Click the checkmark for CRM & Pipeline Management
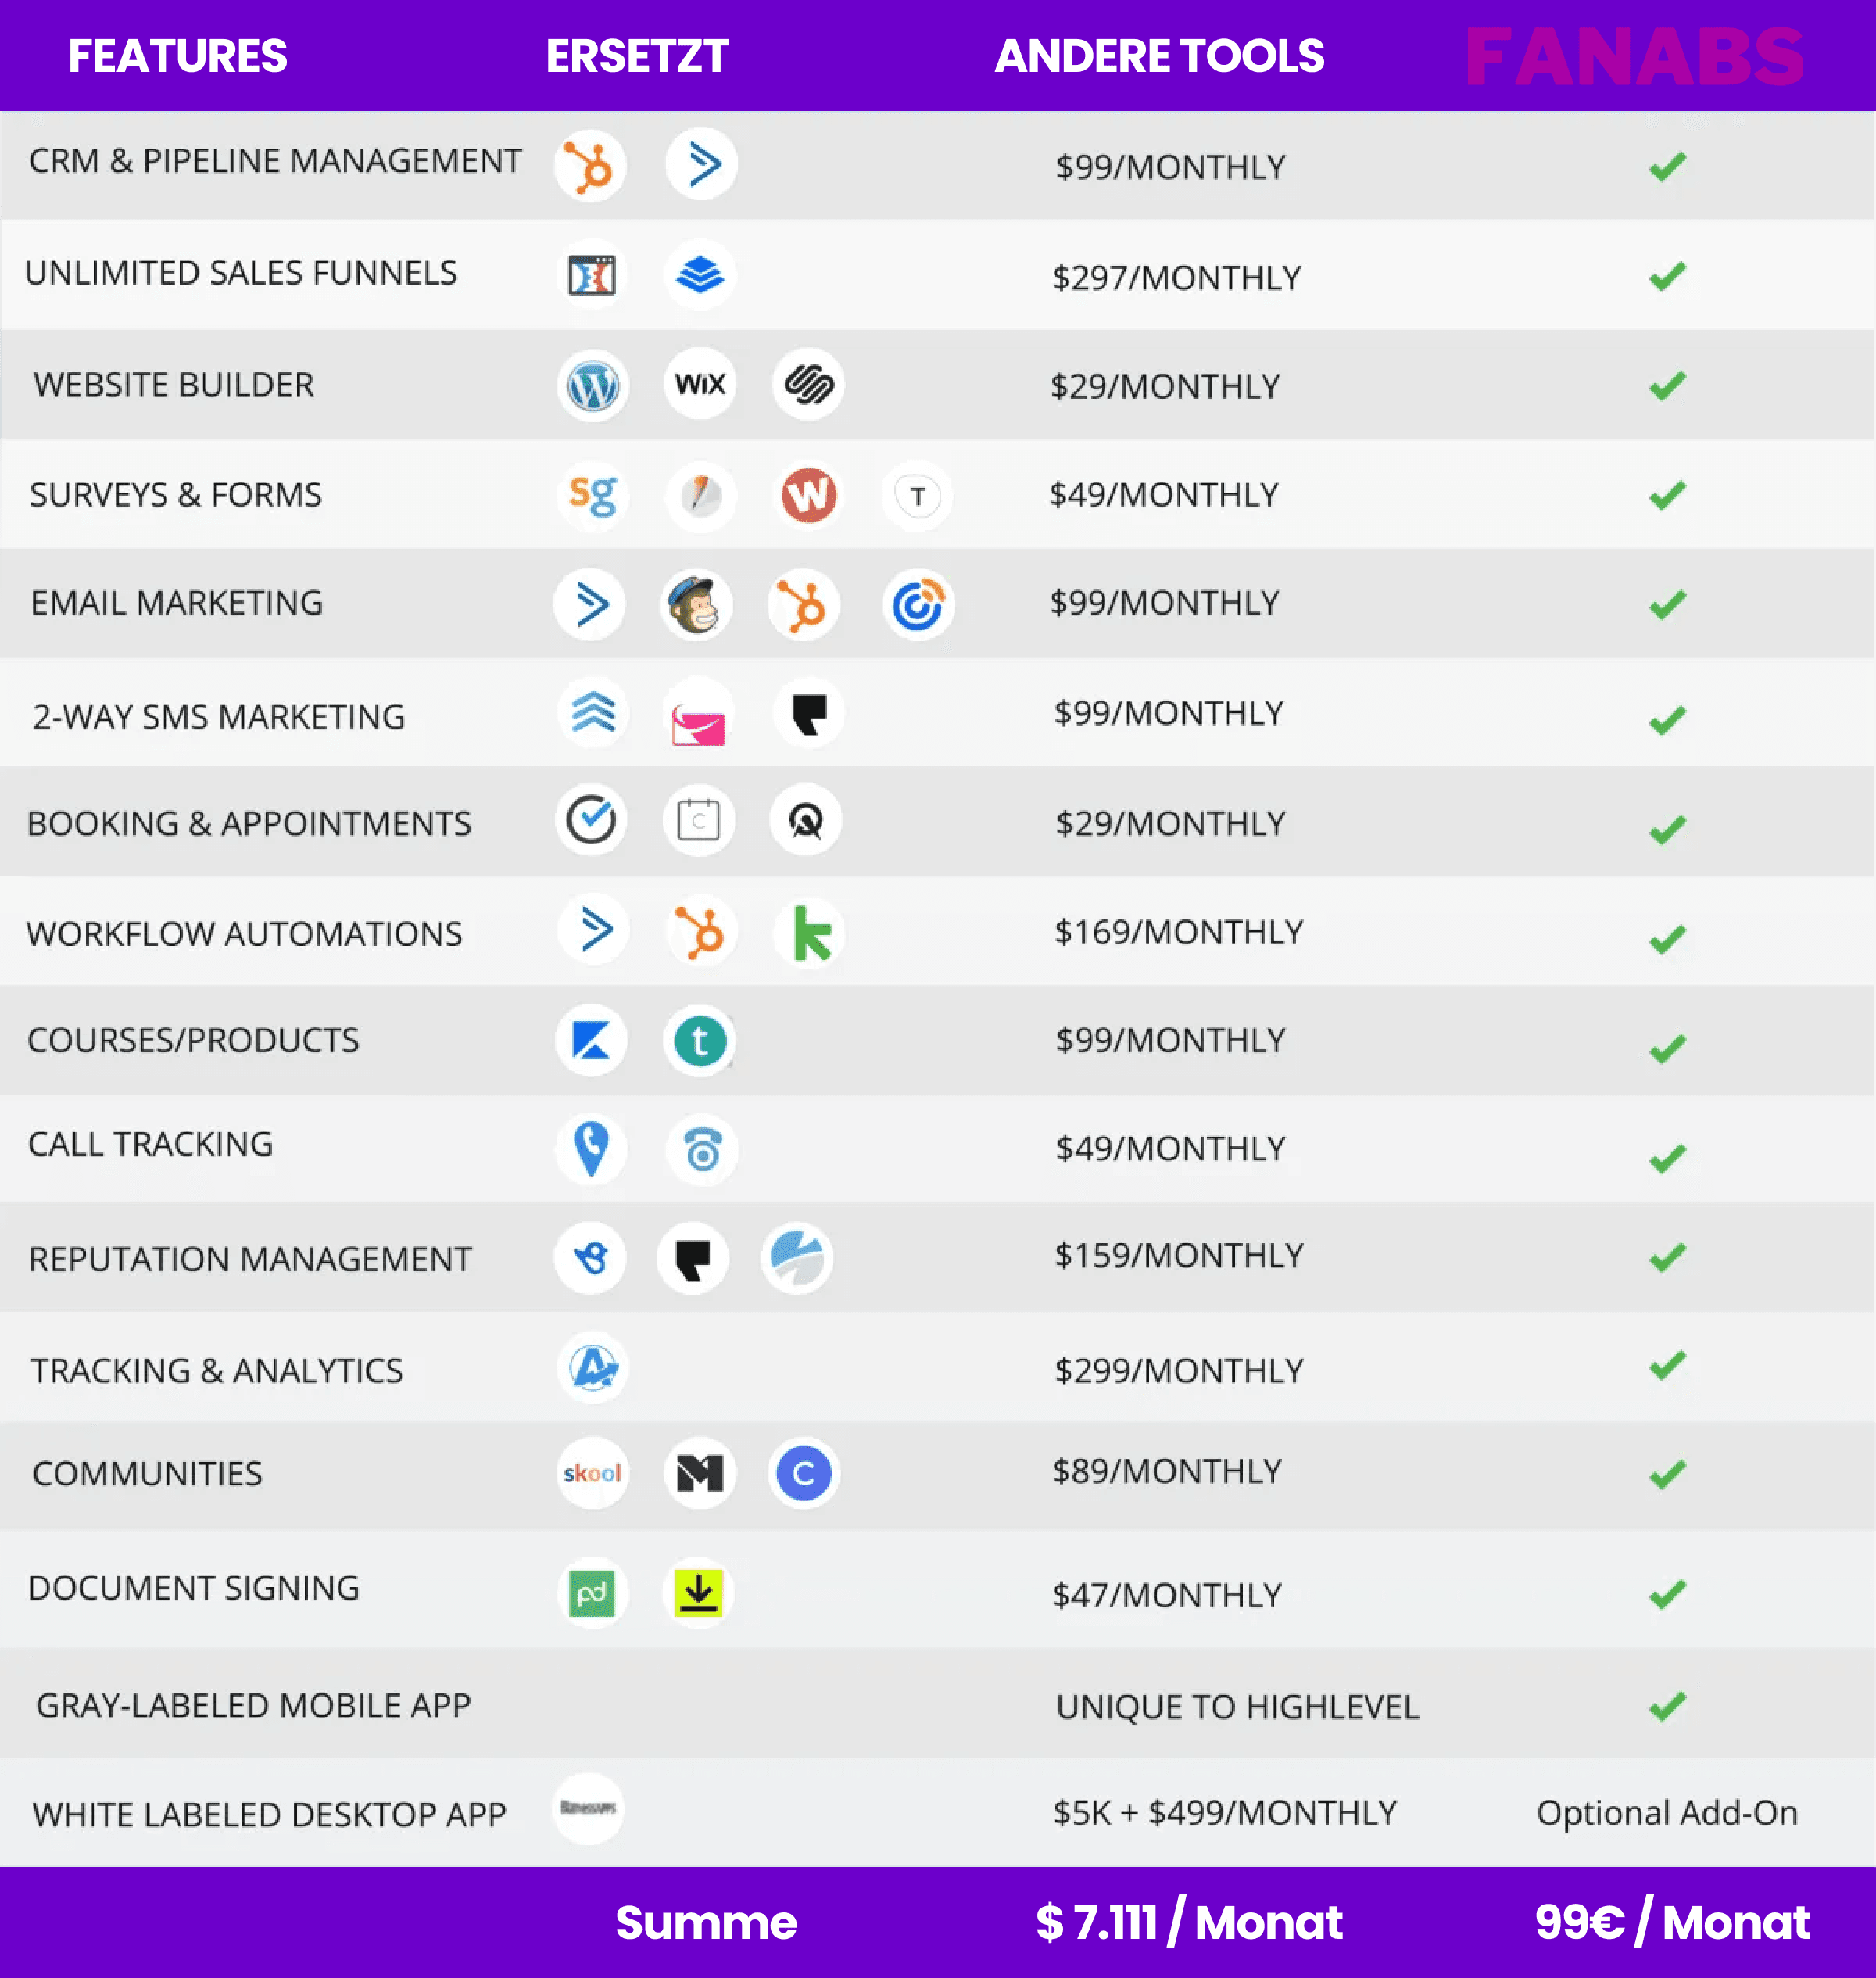Image resolution: width=1876 pixels, height=1978 pixels. click(x=1667, y=166)
